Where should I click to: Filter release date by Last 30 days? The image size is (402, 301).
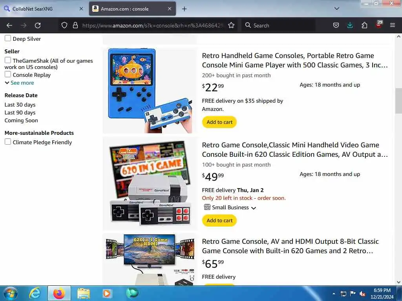point(20,105)
